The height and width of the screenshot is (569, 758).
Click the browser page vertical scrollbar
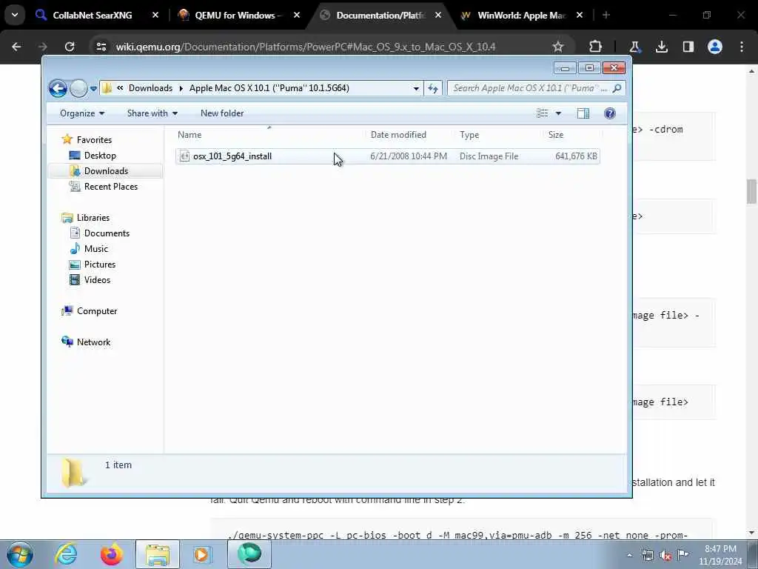coord(752,192)
